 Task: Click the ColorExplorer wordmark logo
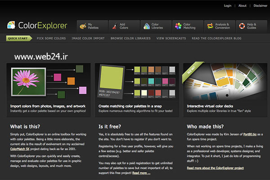click(x=43, y=26)
